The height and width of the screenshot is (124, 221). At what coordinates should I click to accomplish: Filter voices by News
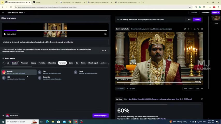coord(83,63)
